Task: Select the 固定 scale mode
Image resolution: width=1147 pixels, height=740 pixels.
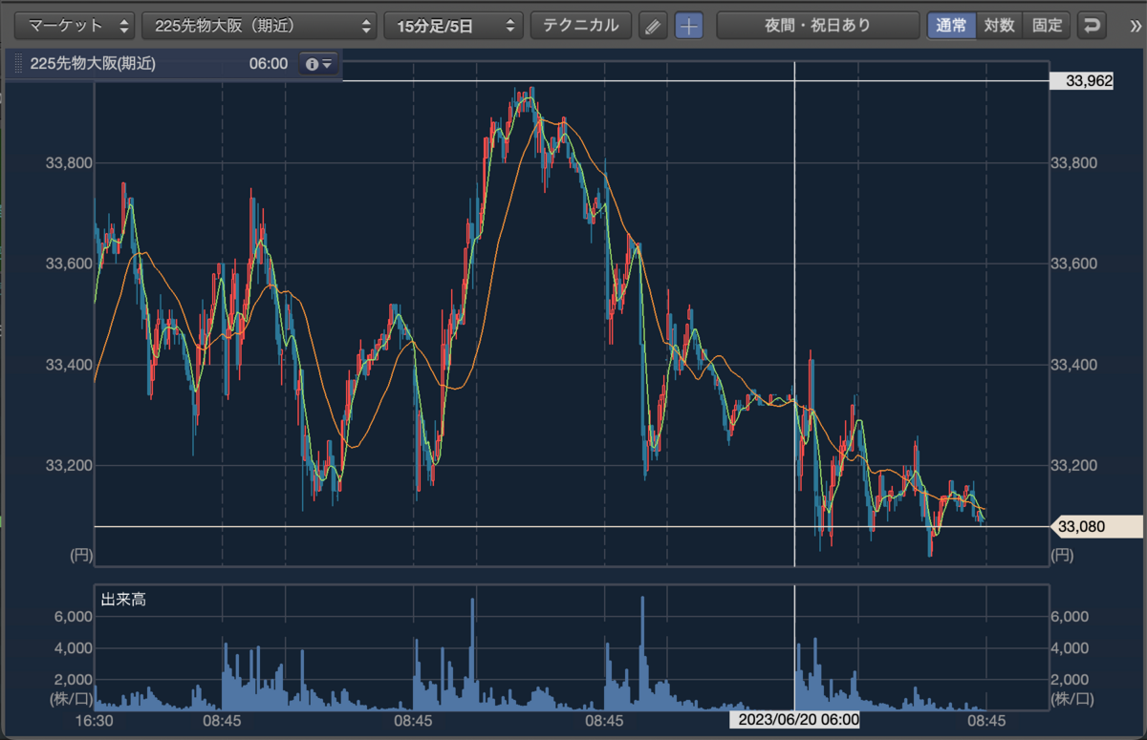Action: tap(1047, 26)
